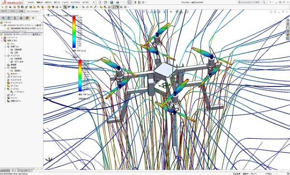
Task: Click the Home icon in the right task pane
Action: [x=288, y=20]
